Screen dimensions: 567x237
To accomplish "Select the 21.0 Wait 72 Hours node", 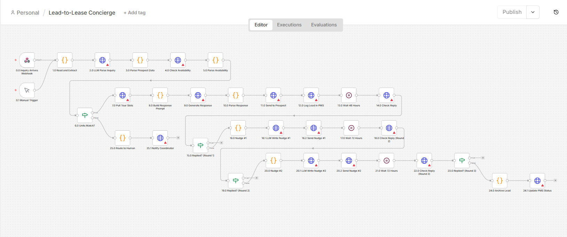I will tap(386, 161).
